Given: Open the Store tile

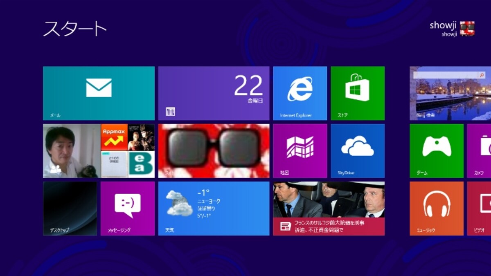Looking at the screenshot, I should pyautogui.click(x=358, y=93).
